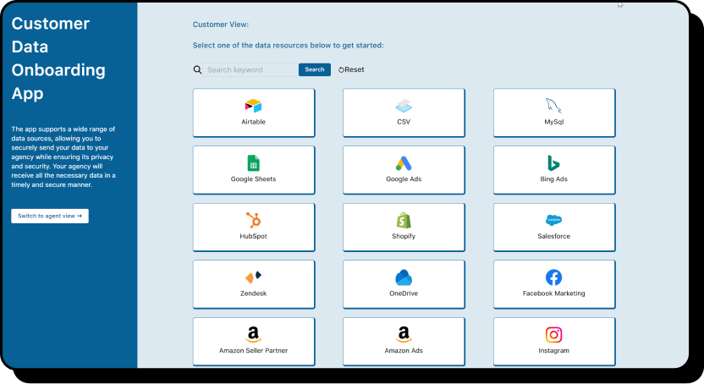
Task: Select the OneDrive cloud icon
Action: click(404, 277)
